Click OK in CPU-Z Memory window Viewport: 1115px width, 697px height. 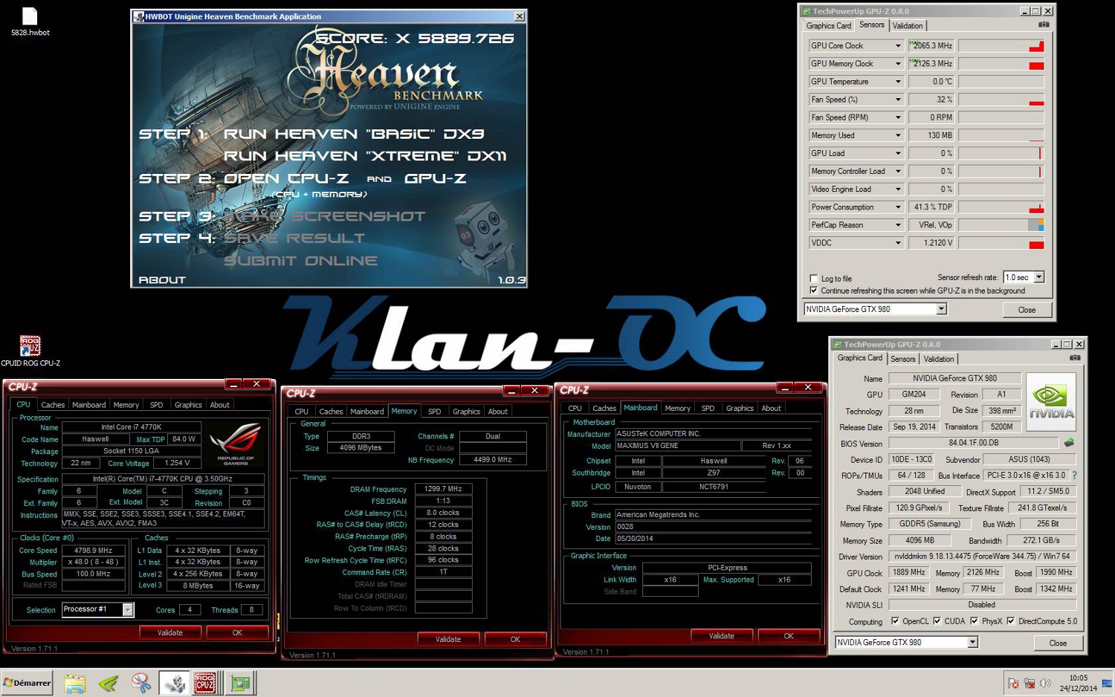pos(515,639)
